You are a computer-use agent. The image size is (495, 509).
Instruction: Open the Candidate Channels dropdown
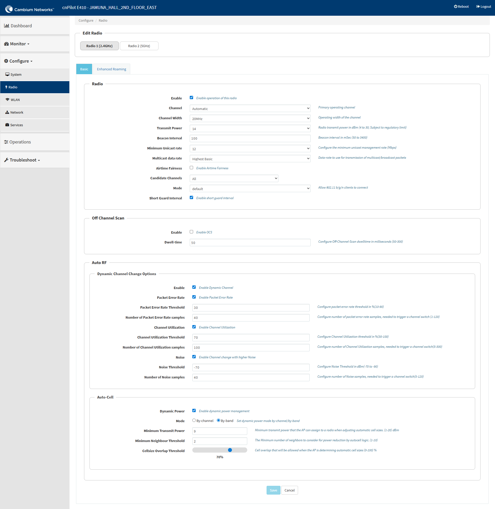(x=234, y=179)
